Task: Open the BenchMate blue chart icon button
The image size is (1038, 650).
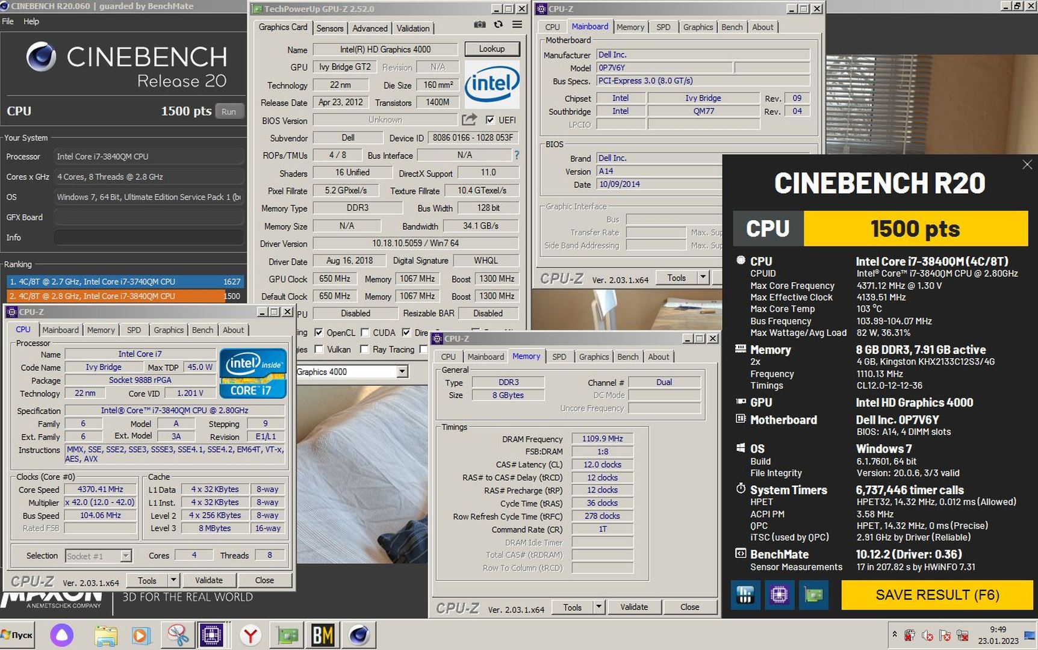Action: pos(745,595)
